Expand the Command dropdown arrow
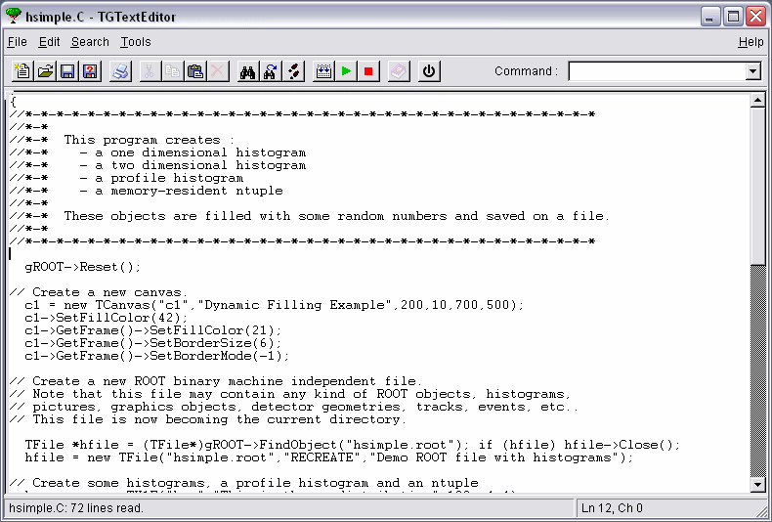 (752, 71)
